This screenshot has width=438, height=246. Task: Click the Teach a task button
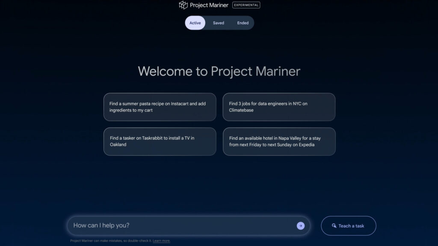[x=348, y=225]
